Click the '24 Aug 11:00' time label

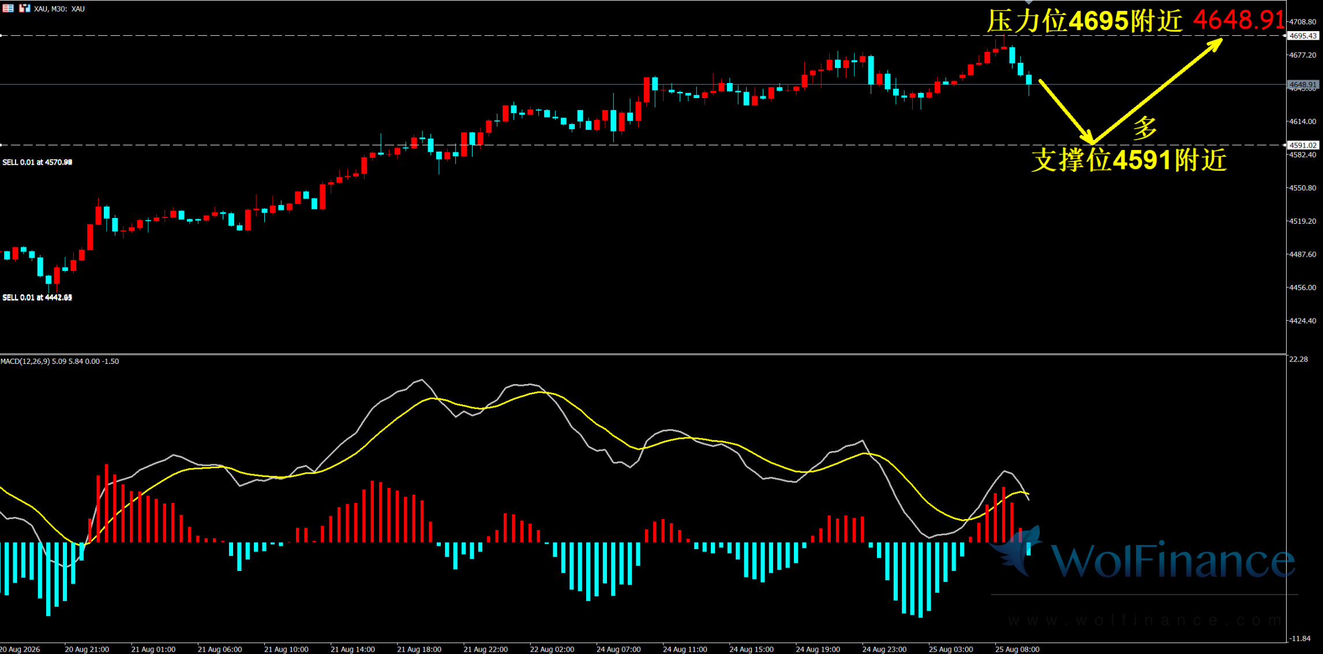685,649
